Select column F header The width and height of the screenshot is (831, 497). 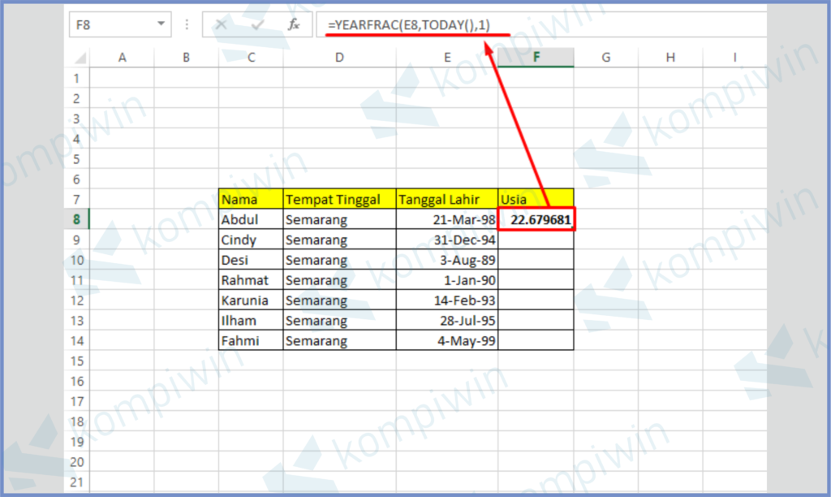point(536,58)
